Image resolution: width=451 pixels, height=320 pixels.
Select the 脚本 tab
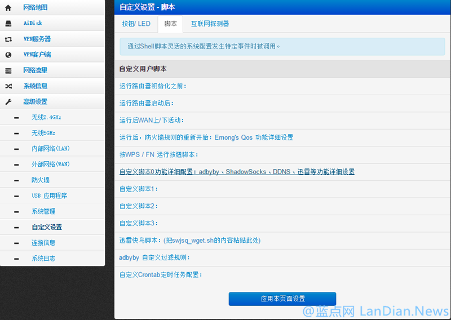point(171,24)
